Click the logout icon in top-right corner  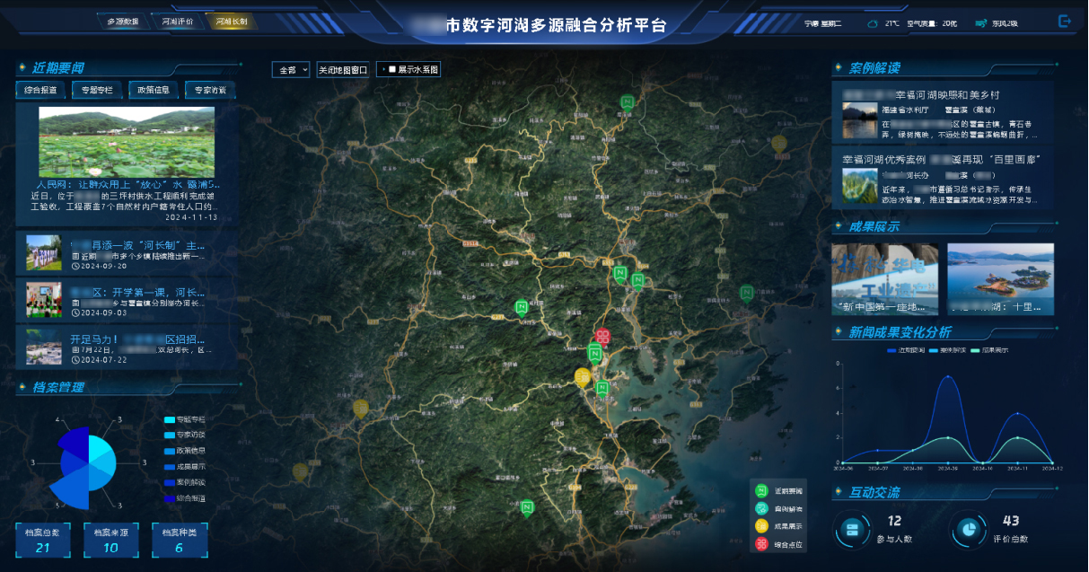pyautogui.click(x=1065, y=22)
